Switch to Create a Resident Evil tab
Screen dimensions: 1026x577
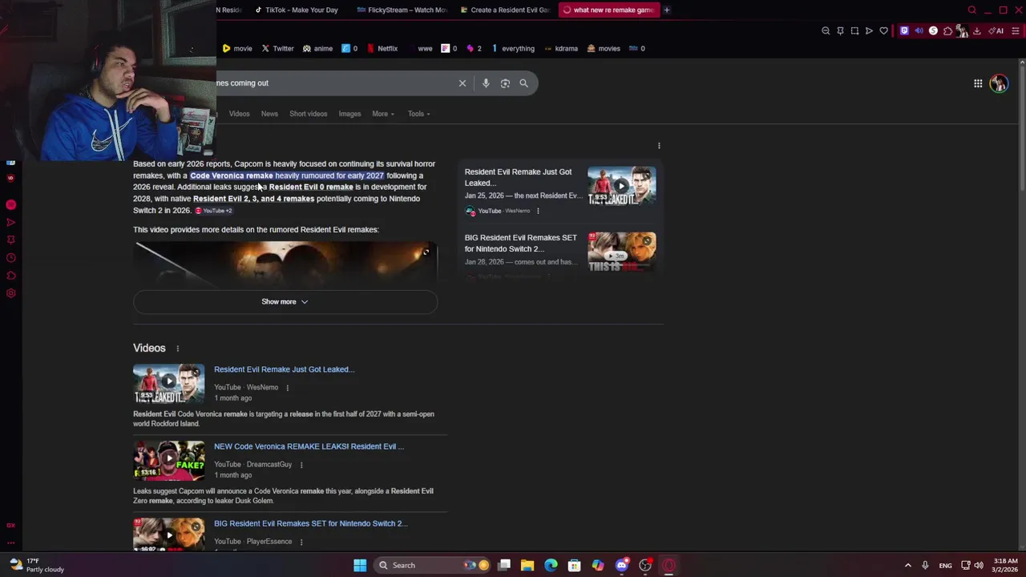(503, 10)
